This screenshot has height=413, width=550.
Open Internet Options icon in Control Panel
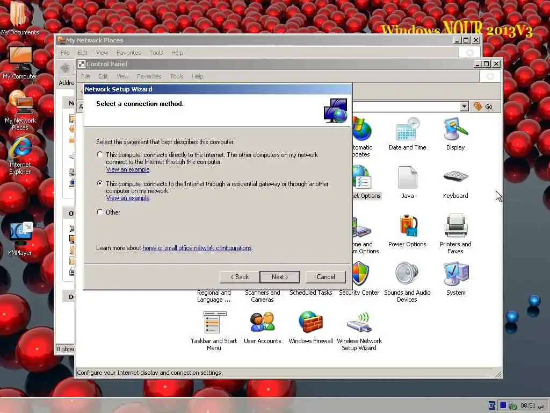(x=365, y=183)
